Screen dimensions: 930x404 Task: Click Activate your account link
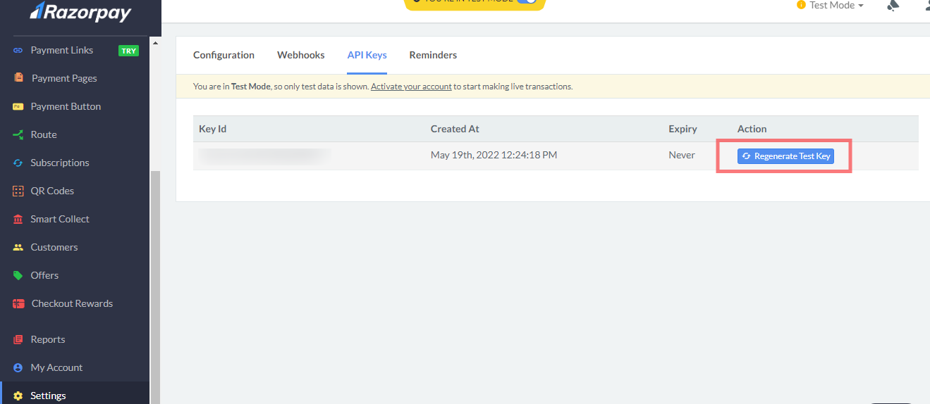coord(411,87)
